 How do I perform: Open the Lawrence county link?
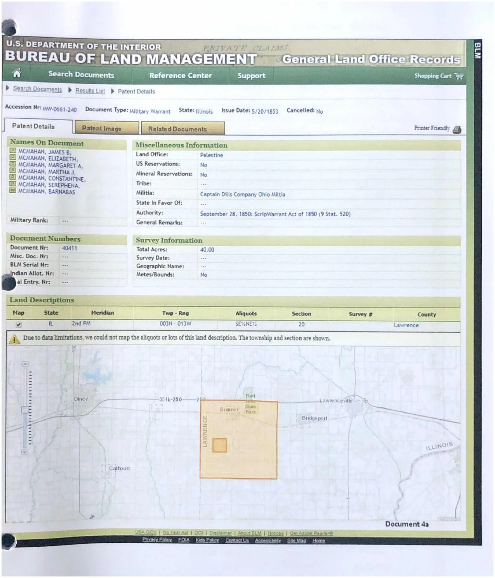[x=406, y=325]
